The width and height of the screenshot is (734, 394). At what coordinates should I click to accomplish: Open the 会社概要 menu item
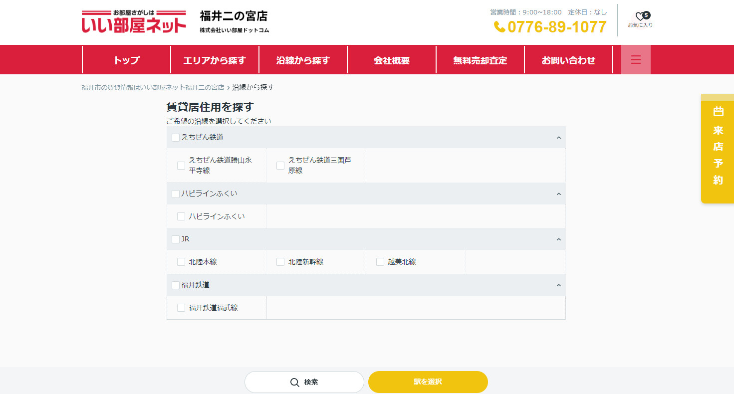[392, 60]
